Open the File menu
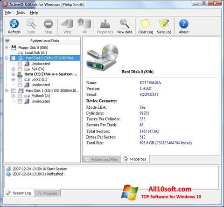 pyautogui.click(x=8, y=13)
